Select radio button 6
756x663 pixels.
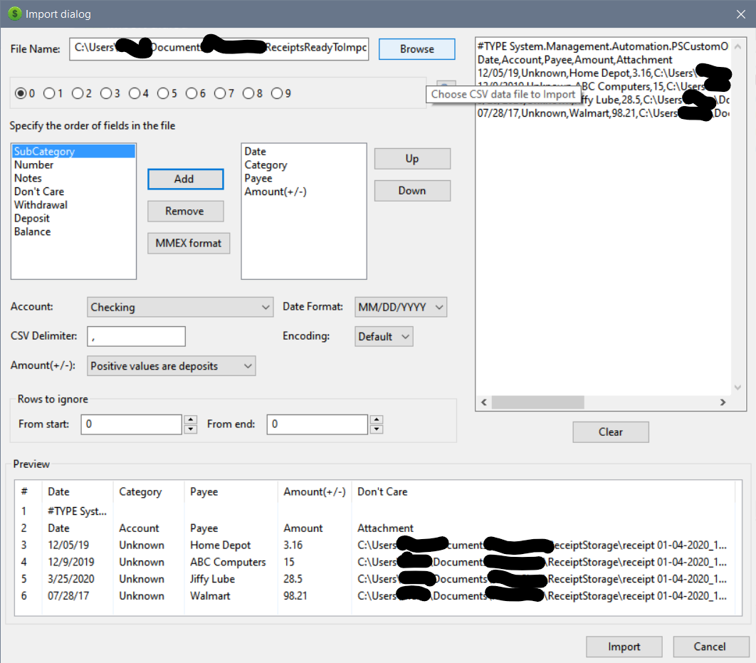[x=191, y=93]
